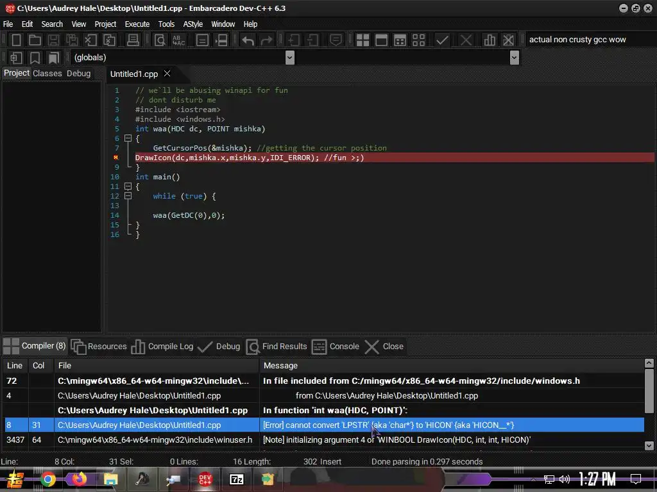
Task: Click the Close file toolbar icon
Action: [90, 40]
